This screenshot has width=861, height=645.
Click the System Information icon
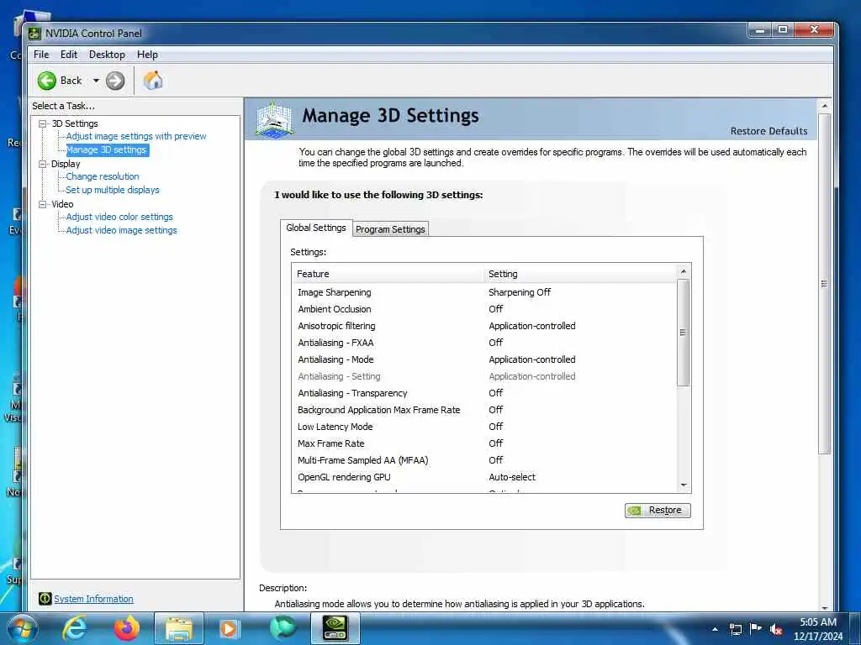pos(45,598)
